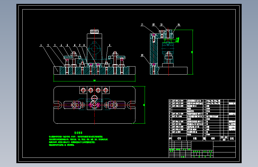The image size is (258, 167).
Task: Click the 备注 column header in parts list
Action: pyautogui.click(x=232, y=138)
